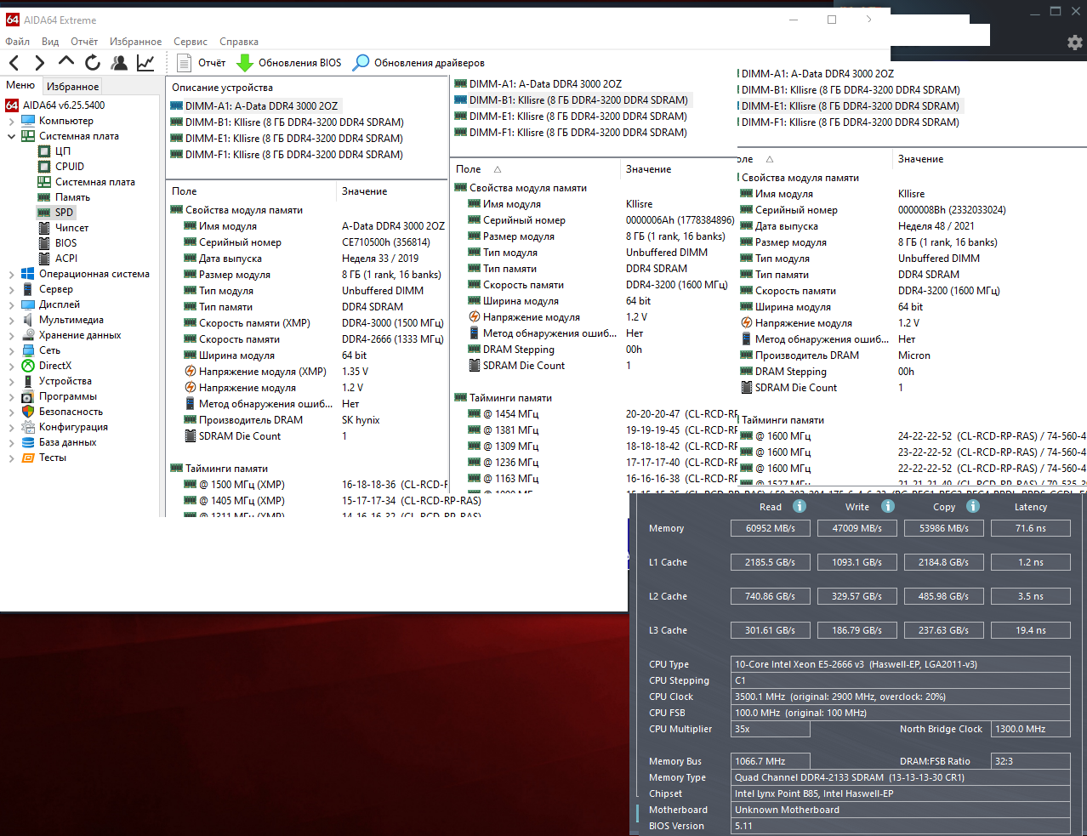Expand the Сервер tree node
This screenshot has width=1087, height=836.
click(11, 289)
